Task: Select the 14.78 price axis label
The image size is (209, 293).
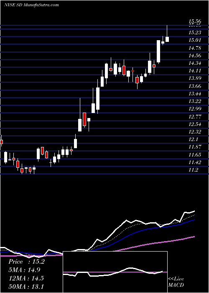Action: point(195,48)
